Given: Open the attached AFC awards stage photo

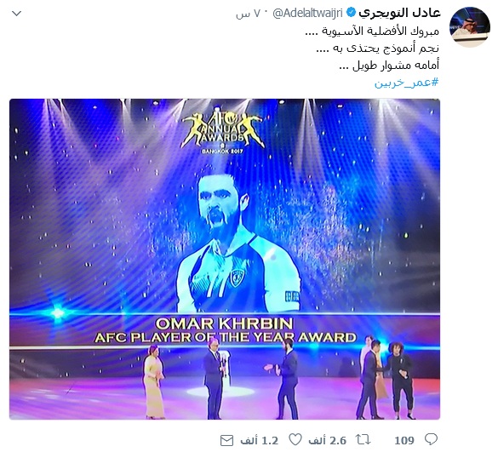Looking at the screenshot, I should pos(225,259).
